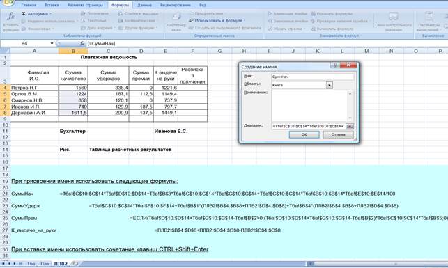Click the CTRL+Shift+Enter instruction text
The height and width of the screenshot is (268, 448).
(109, 249)
